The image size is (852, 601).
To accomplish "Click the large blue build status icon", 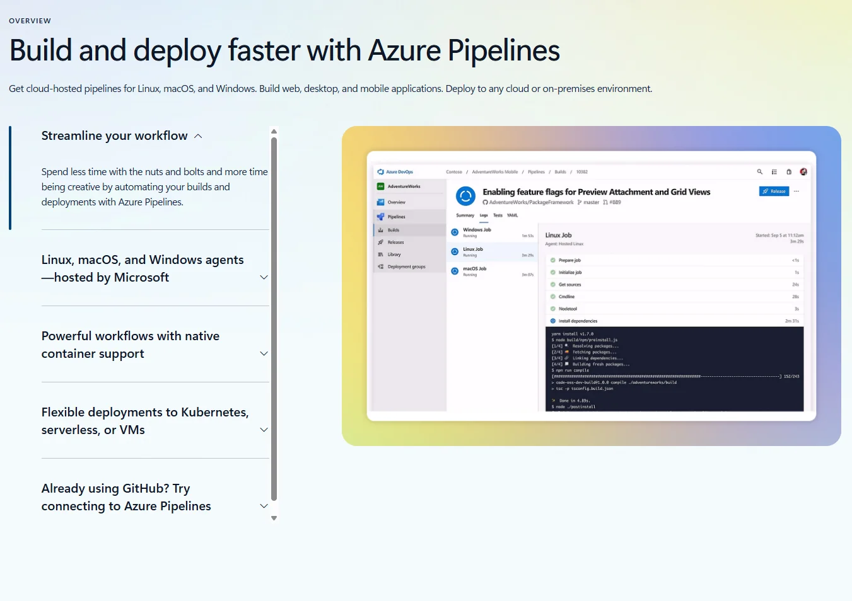I will [x=465, y=197].
